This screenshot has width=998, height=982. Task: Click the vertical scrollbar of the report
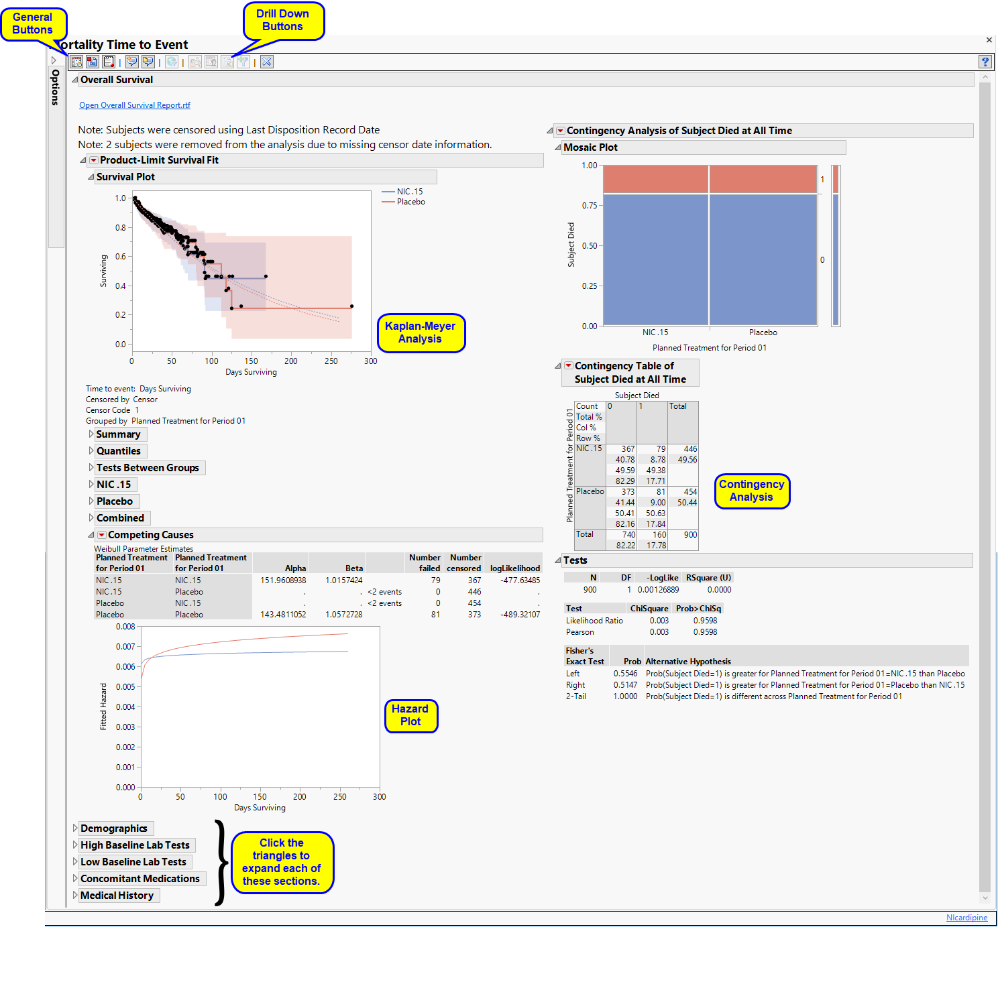tap(985, 488)
